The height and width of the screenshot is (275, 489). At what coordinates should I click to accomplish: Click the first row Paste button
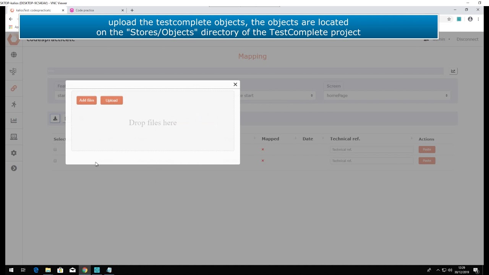tap(427, 149)
